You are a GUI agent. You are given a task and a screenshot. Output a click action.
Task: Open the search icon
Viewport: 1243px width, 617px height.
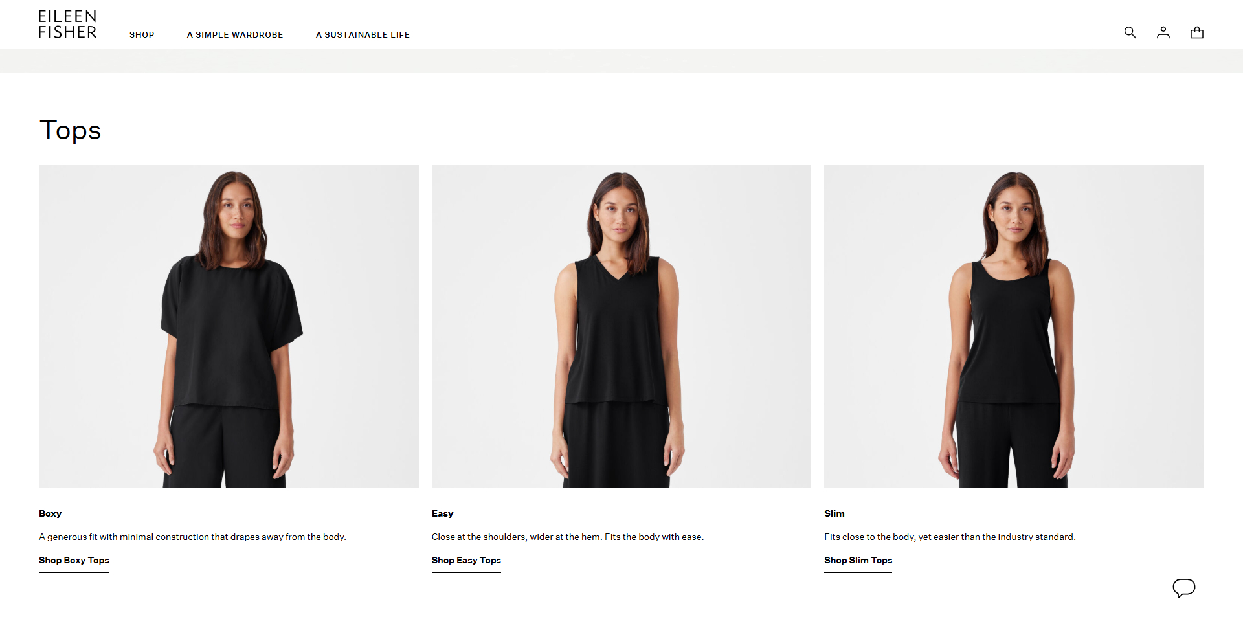[x=1130, y=32]
